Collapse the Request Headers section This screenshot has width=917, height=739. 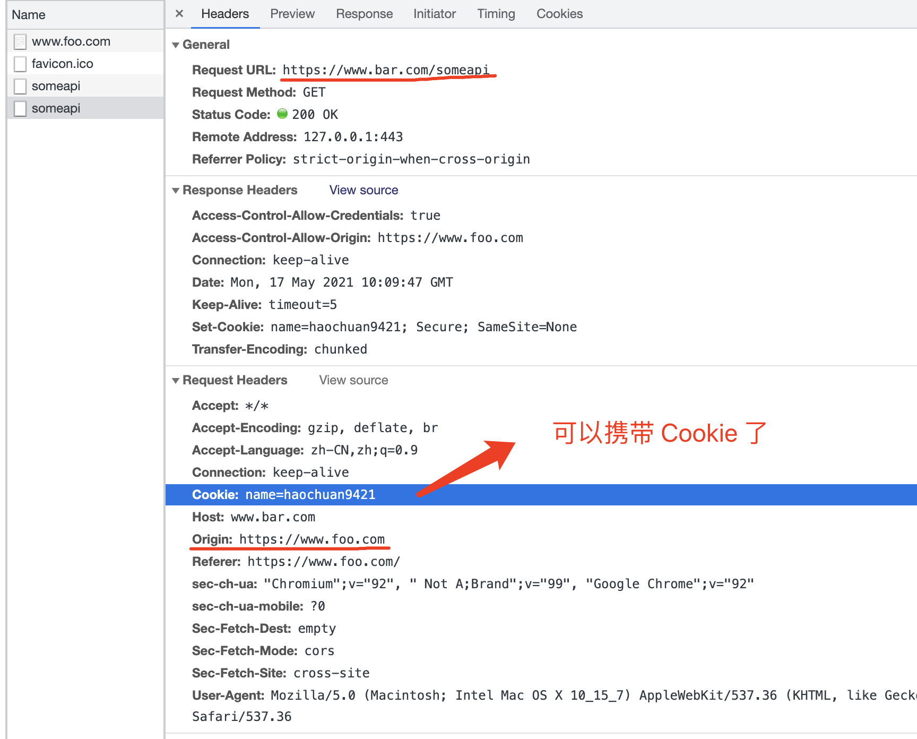tap(176, 380)
